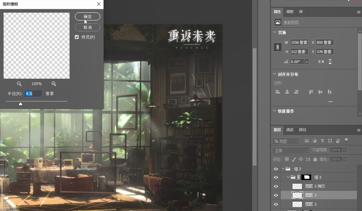Screen dimensions: 362x211
Task: Collapse the 快速操作 section
Action: (x=275, y=111)
